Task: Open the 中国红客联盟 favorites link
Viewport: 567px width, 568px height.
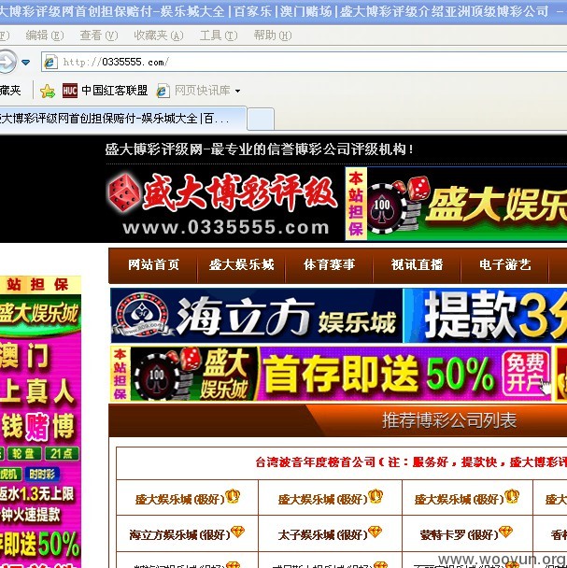Action: [115, 91]
